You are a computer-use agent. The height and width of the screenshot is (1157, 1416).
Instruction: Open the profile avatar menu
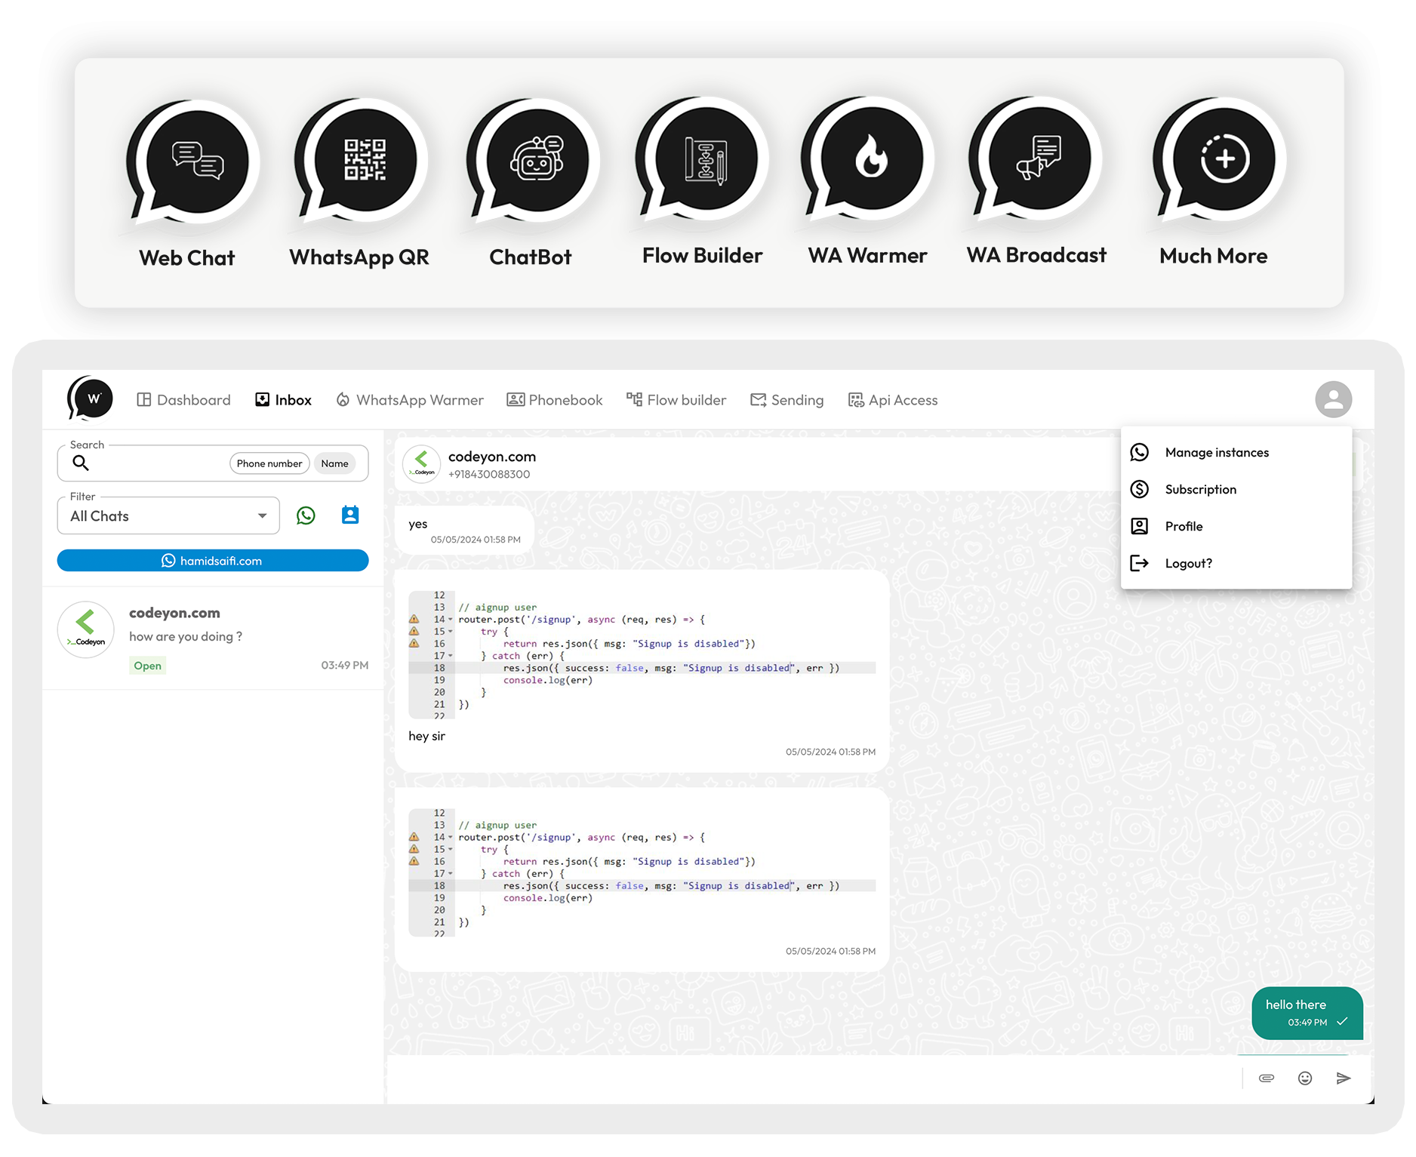(x=1333, y=399)
